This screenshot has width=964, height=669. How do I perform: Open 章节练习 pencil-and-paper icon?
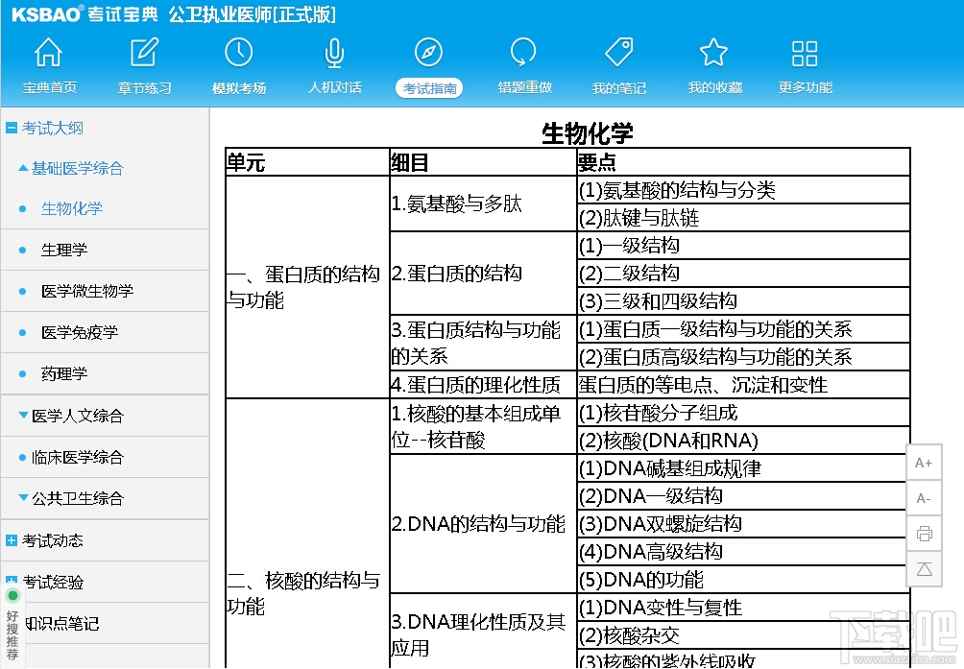(x=144, y=52)
